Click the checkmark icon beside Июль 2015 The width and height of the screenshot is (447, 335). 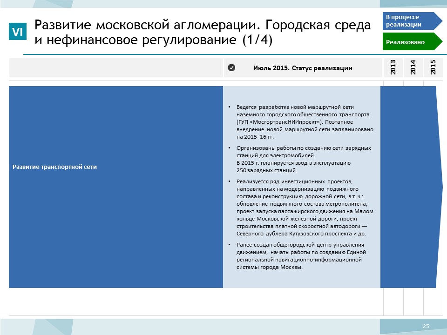pyautogui.click(x=231, y=67)
